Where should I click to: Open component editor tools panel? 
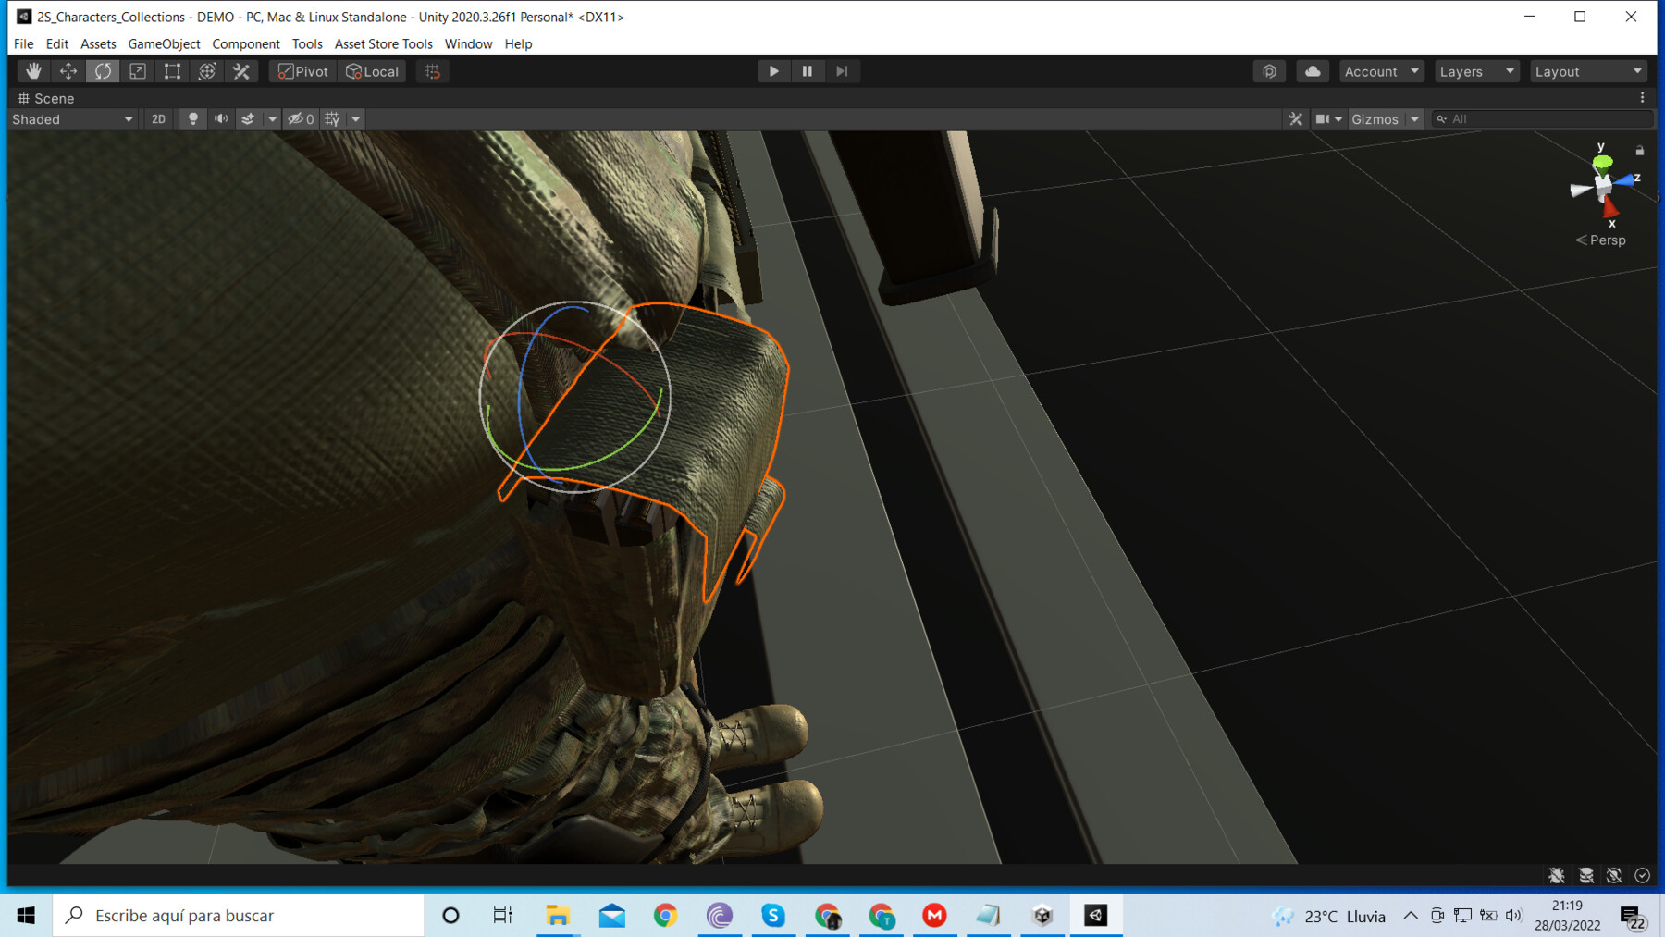click(x=1295, y=119)
